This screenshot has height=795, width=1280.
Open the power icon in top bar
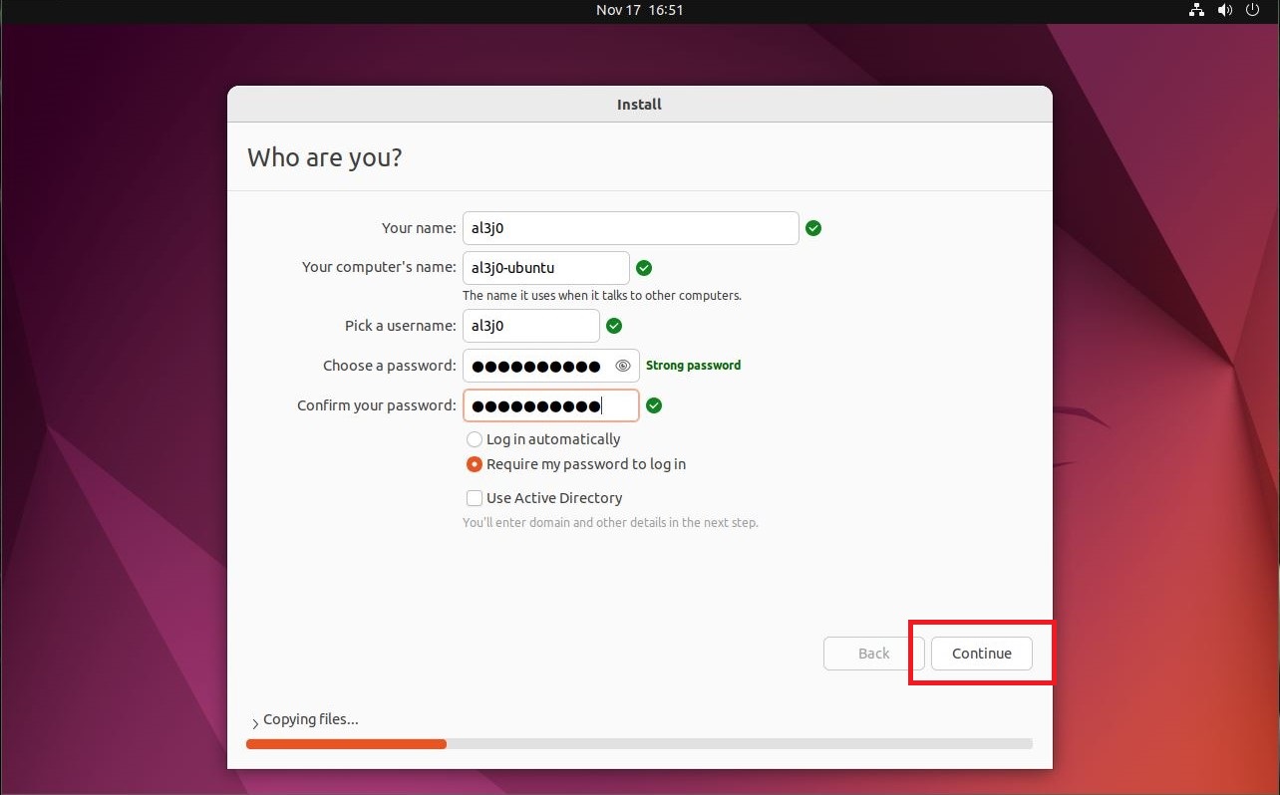(x=1253, y=10)
